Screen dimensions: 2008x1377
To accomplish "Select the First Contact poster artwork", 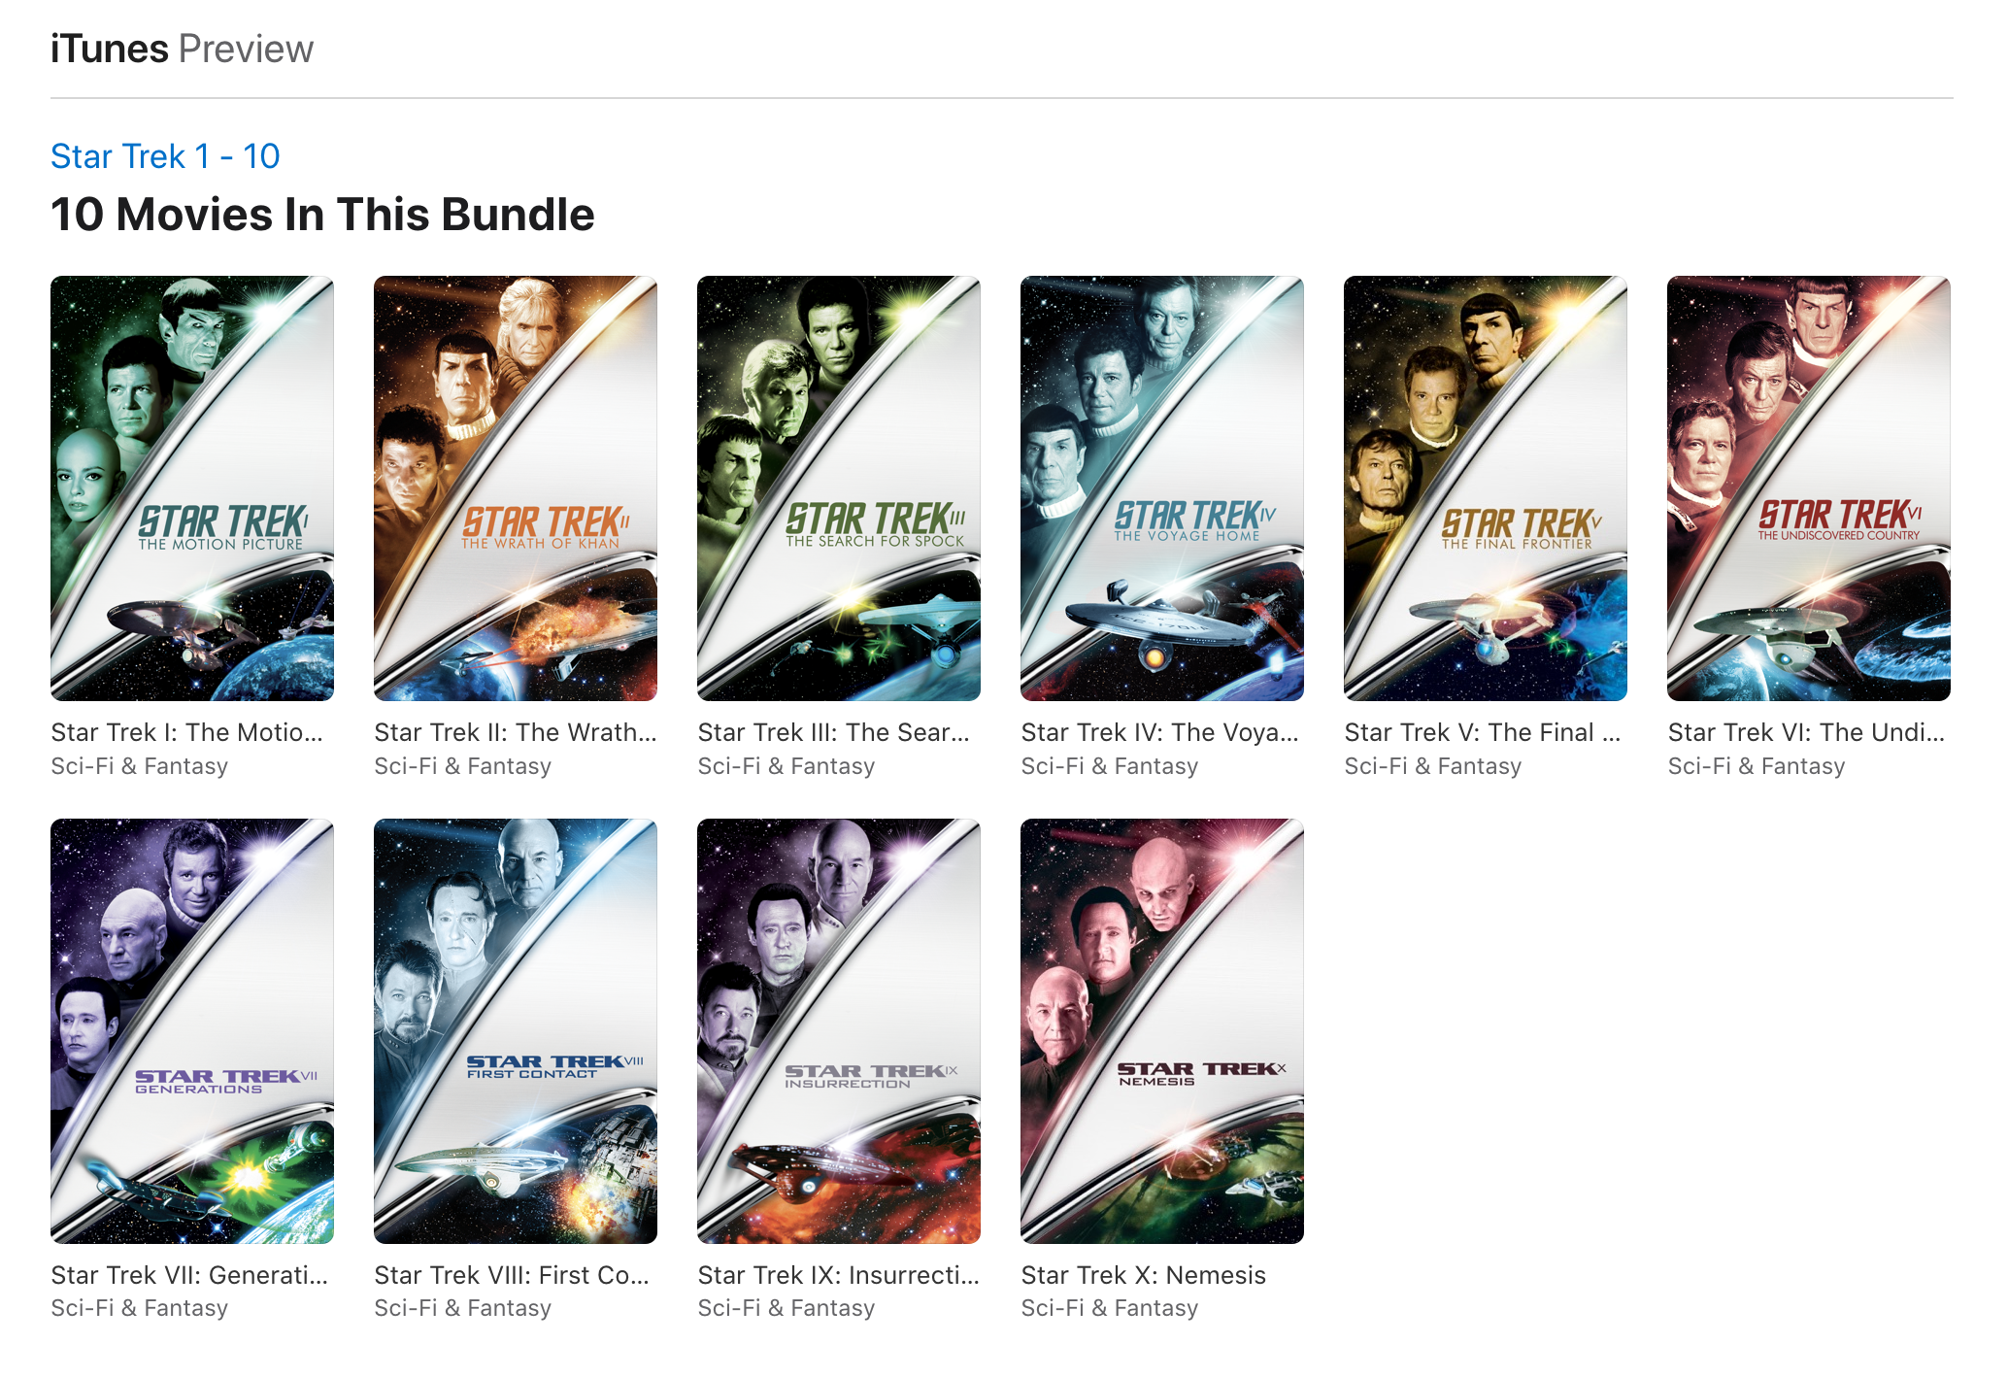I will click(516, 1031).
